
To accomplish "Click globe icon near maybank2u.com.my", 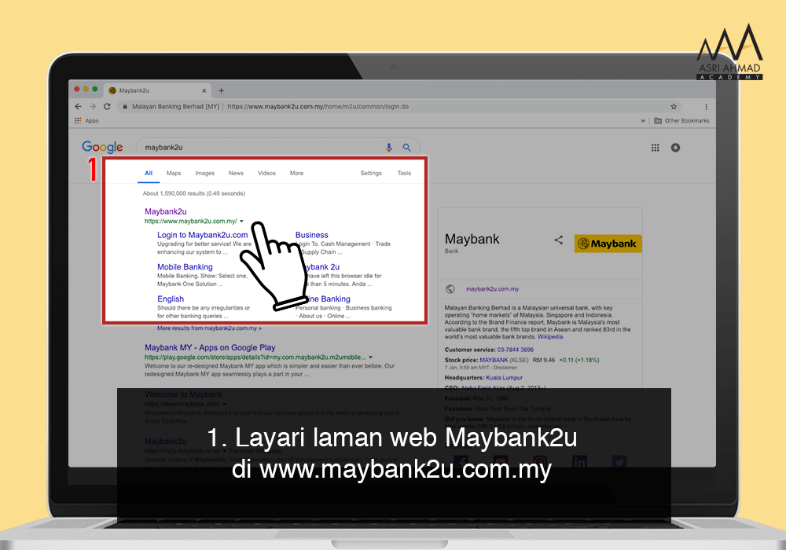I will pos(450,289).
